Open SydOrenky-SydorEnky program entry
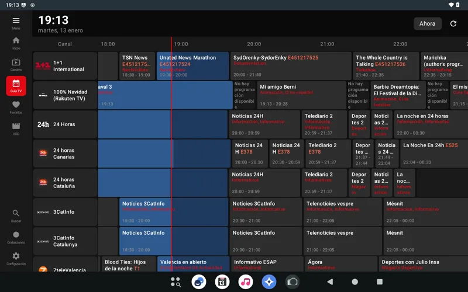 [290, 66]
